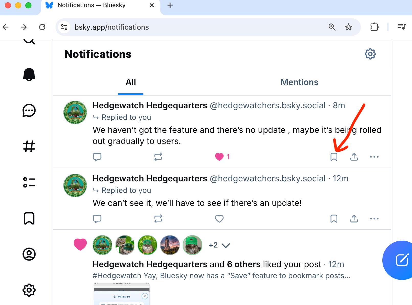Switch to the Mentions tab
412x305 pixels.
[299, 82]
